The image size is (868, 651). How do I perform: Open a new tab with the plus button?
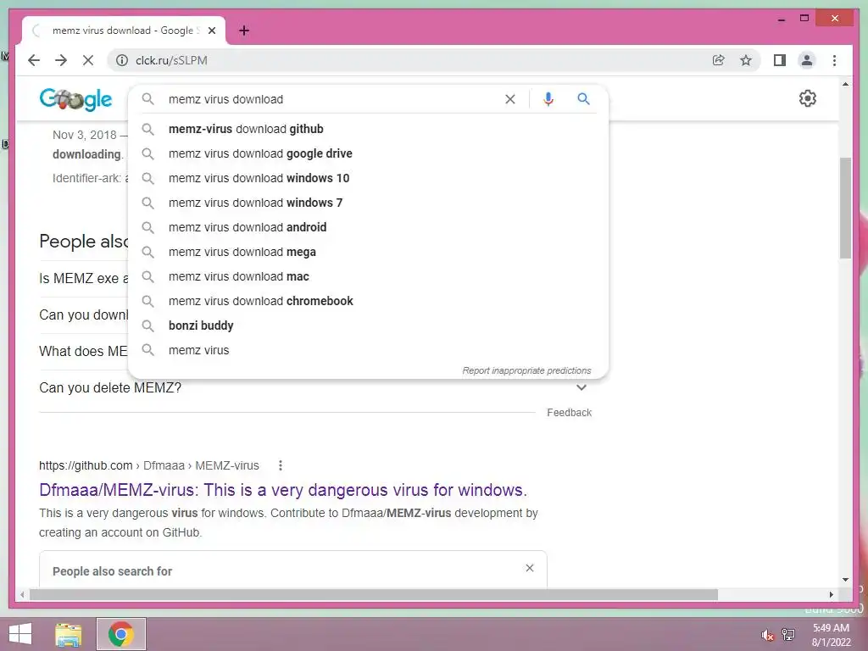pos(244,31)
